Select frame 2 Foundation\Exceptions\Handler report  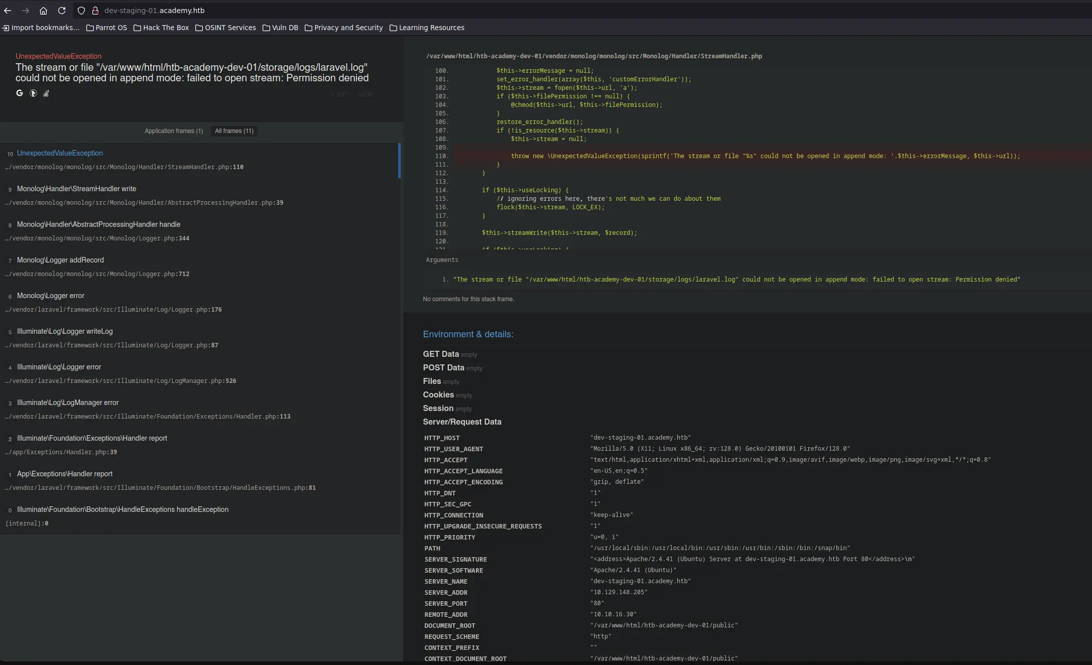(x=200, y=445)
